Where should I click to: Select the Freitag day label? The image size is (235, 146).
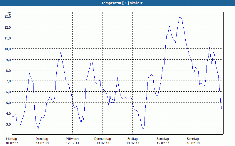(x=132, y=139)
